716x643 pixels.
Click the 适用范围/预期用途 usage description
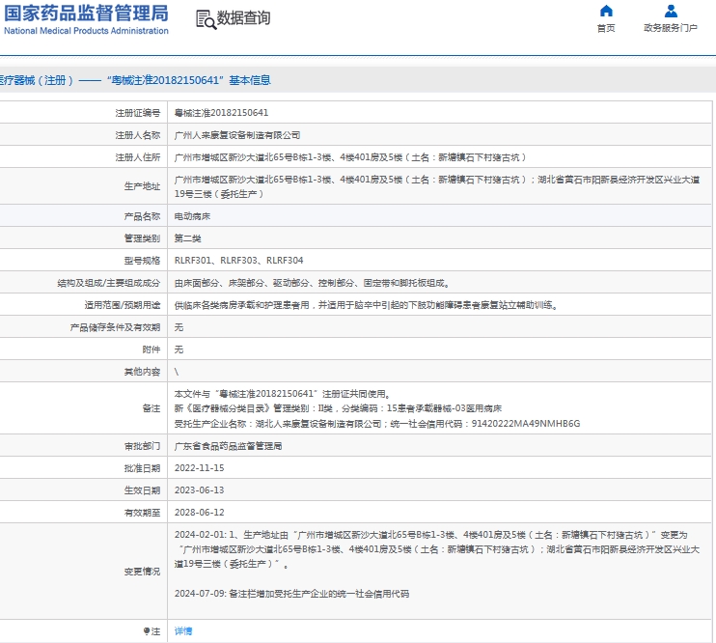(x=367, y=305)
